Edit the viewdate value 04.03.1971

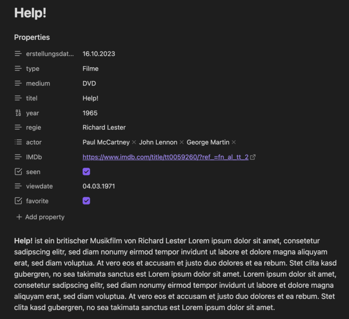[99, 186]
